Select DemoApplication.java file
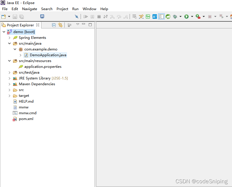The width and height of the screenshot is (232, 187). tap(45, 55)
